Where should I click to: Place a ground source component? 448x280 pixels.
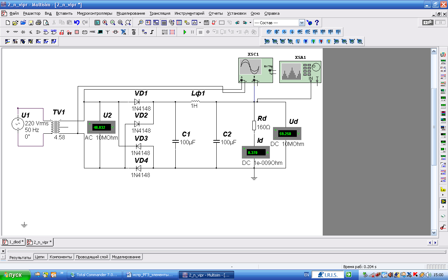(8, 32)
